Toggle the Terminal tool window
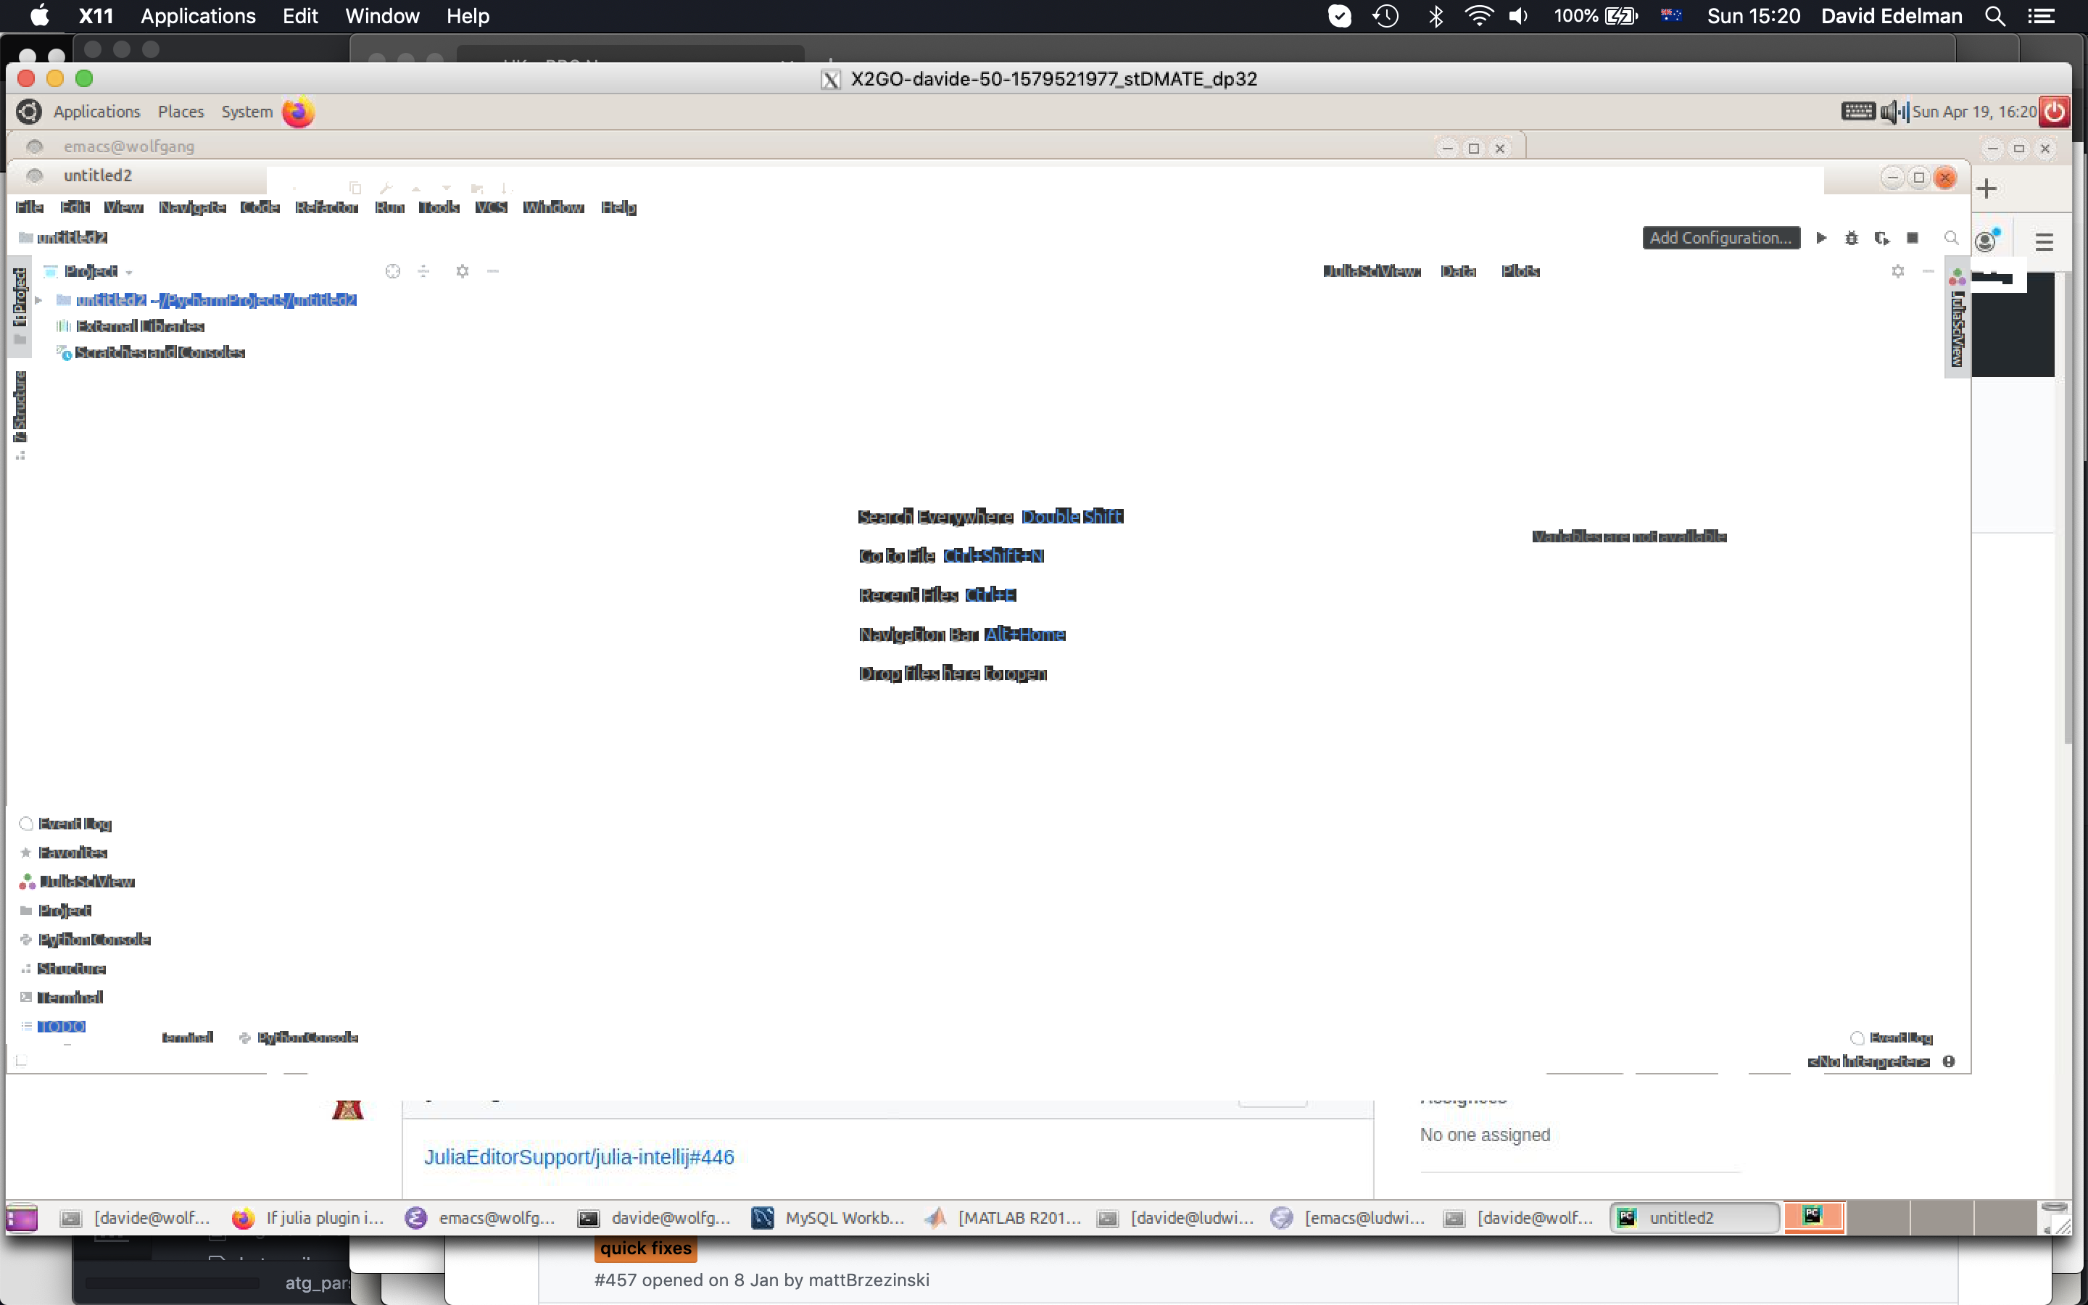Screen dimensions: 2088x1305 71,997
